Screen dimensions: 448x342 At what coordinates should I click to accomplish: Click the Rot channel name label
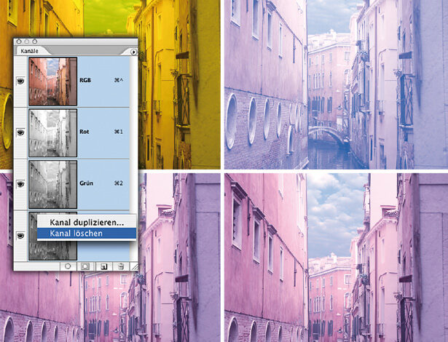[85, 132]
